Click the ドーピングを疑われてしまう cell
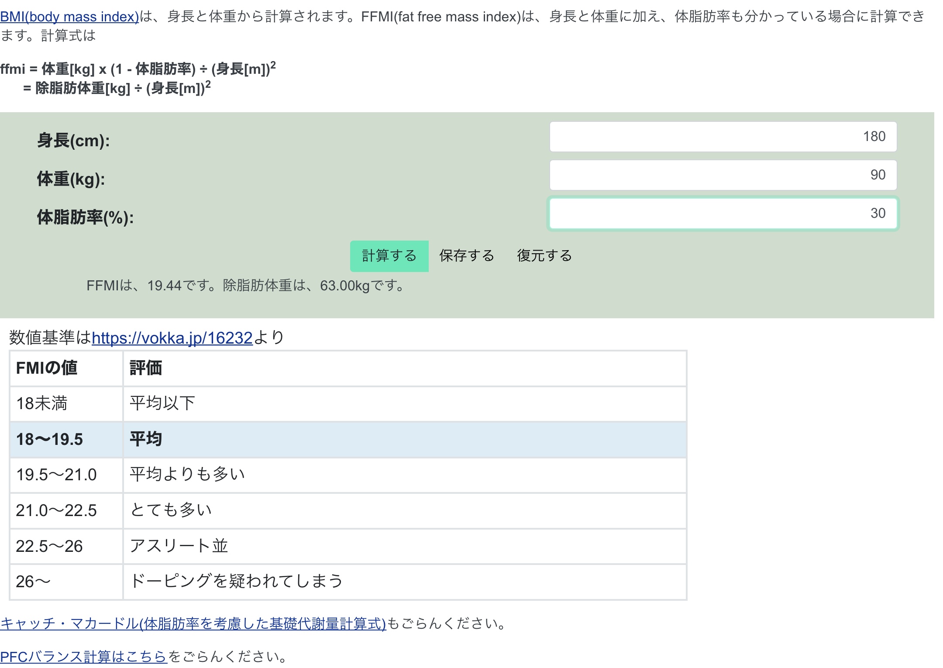Viewport: 943px width, 668px height. click(x=237, y=582)
